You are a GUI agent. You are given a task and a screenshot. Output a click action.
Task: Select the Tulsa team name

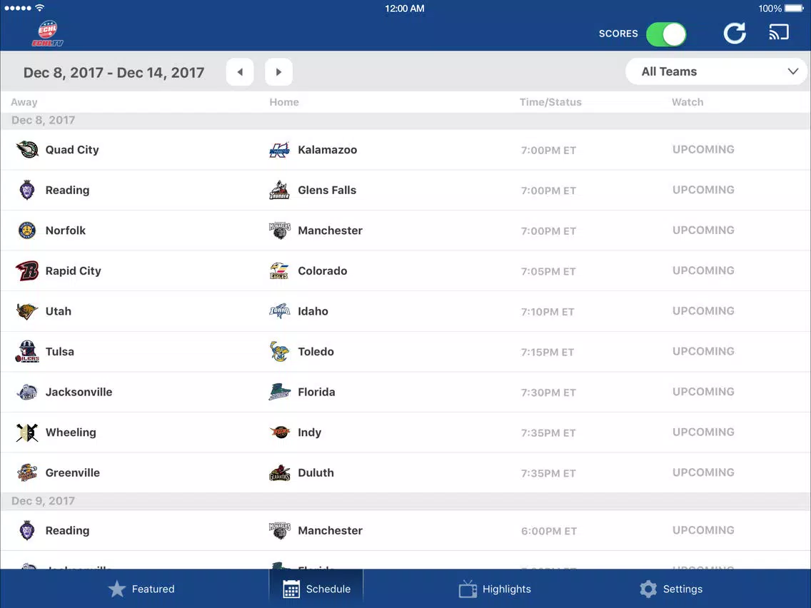click(x=60, y=352)
